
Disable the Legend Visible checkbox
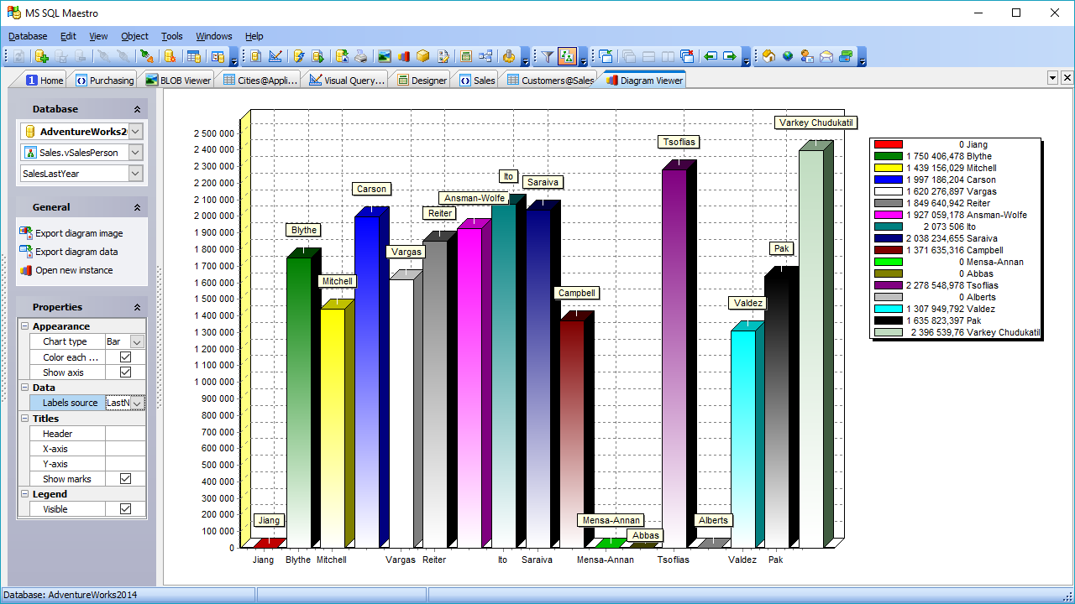[x=126, y=509]
